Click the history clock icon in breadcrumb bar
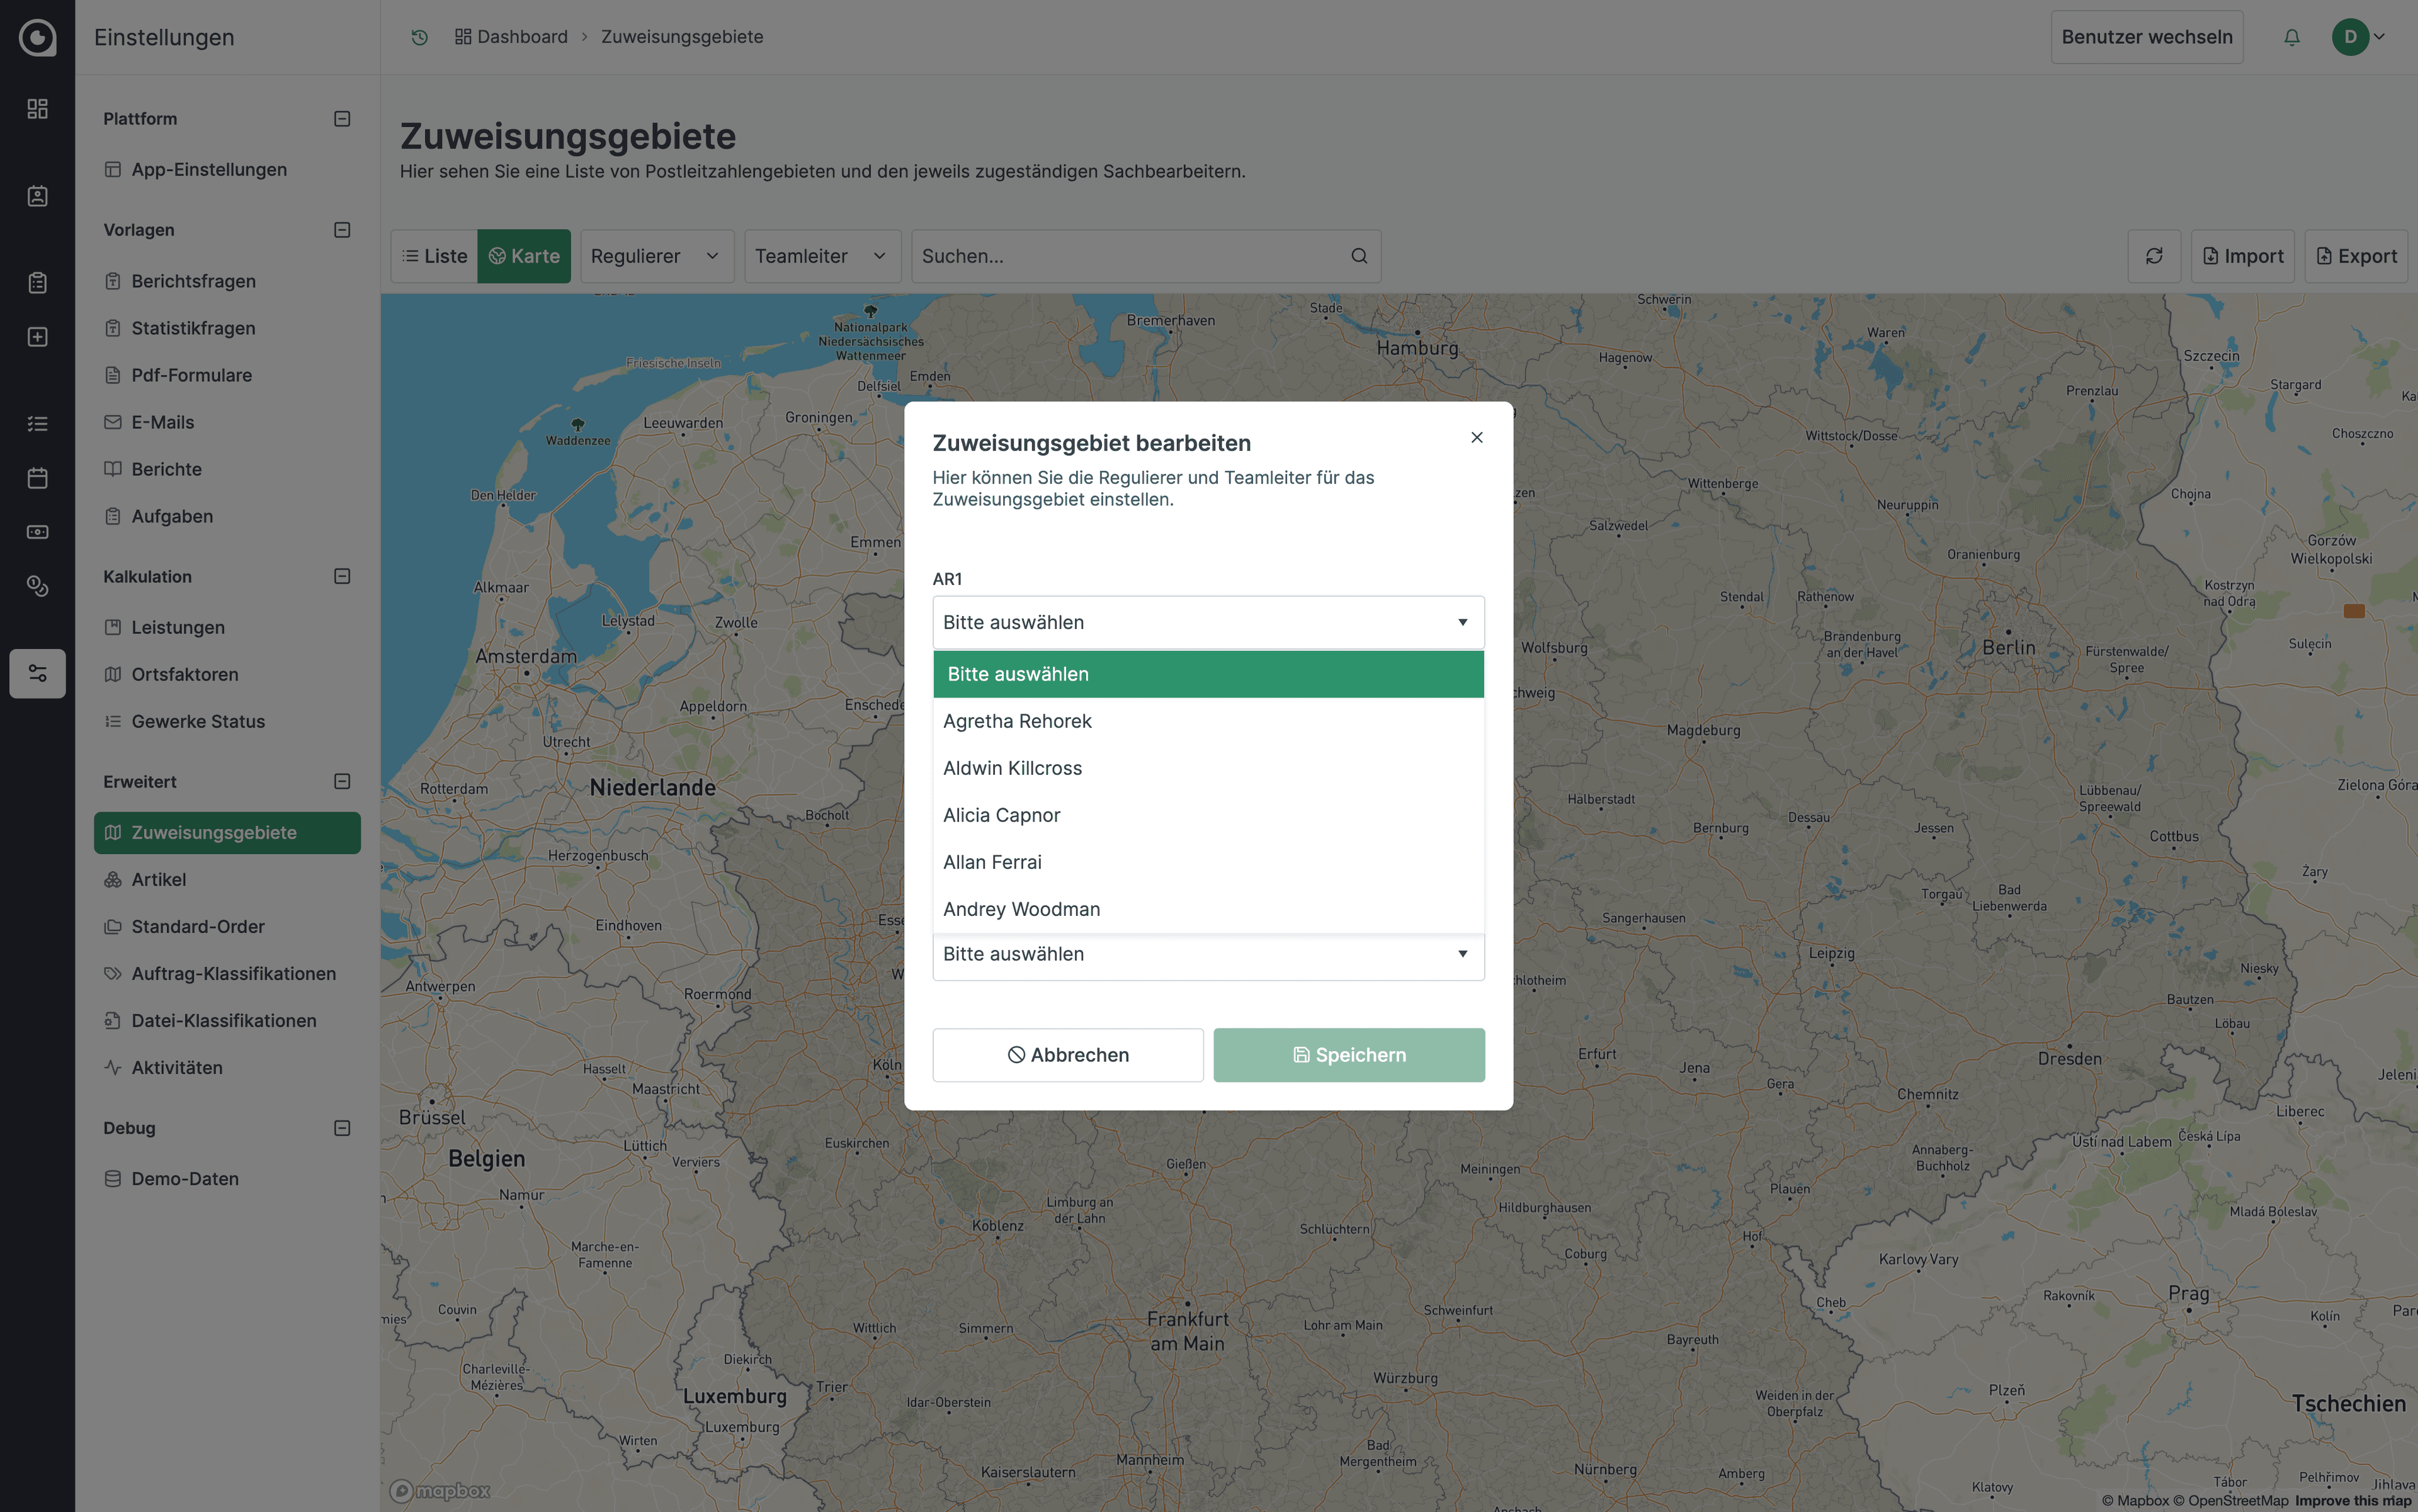2418x1512 pixels. click(x=419, y=37)
